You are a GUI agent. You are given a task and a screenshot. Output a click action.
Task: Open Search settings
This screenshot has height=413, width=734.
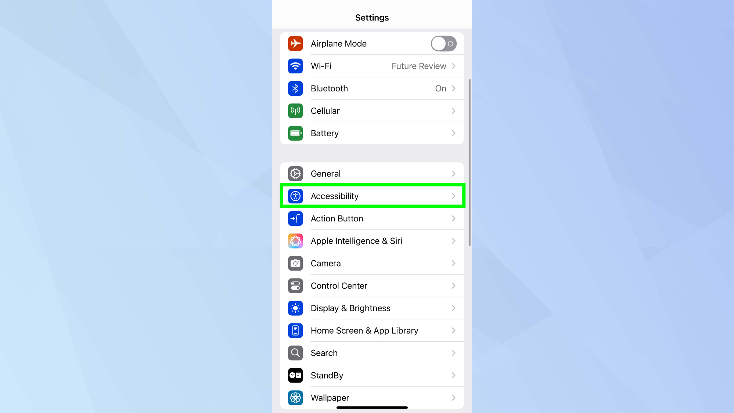(x=371, y=353)
